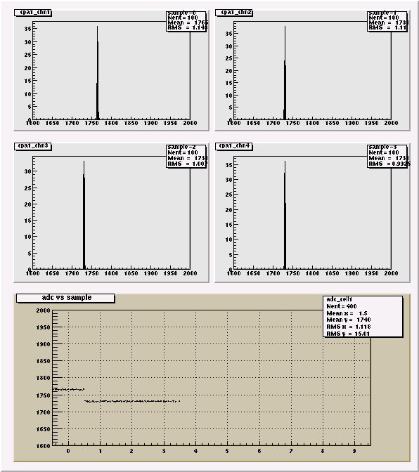
Task: Click x-axis label 1800 in cpa1_chn1 plot
Action: coord(111,123)
